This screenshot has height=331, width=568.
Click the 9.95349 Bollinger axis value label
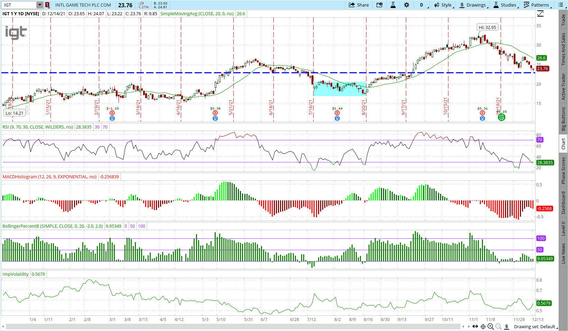coord(545,258)
